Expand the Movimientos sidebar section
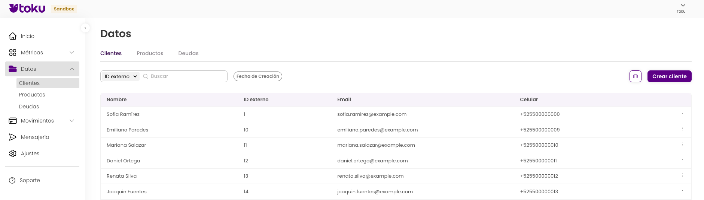704x200 pixels. pos(72,121)
